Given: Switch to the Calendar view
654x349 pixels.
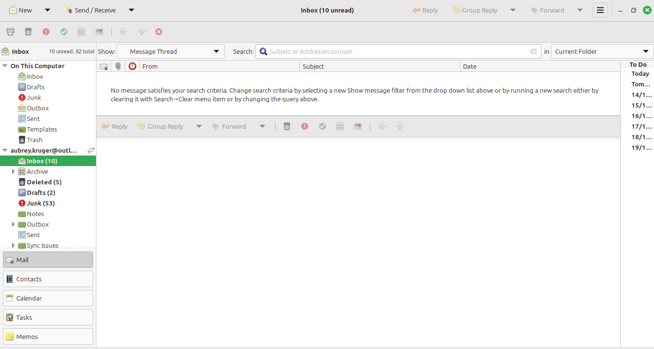Looking at the screenshot, I should pos(48,298).
